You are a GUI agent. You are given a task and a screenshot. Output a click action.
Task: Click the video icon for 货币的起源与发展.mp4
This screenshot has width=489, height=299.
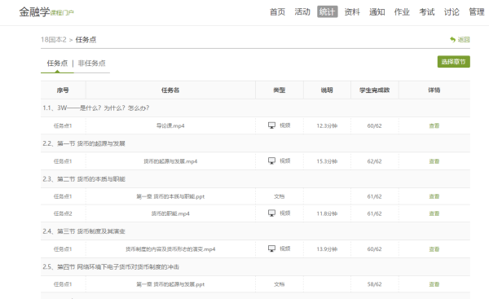coord(272,160)
